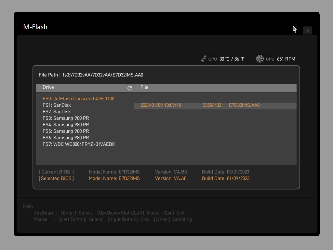
Task: Click the CPU fan speed icon
Action: tap(260, 59)
